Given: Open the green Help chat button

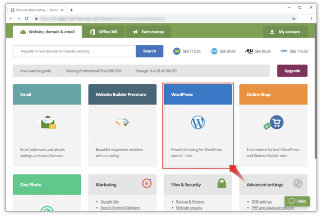Looking at the screenshot, I should (x=297, y=201).
